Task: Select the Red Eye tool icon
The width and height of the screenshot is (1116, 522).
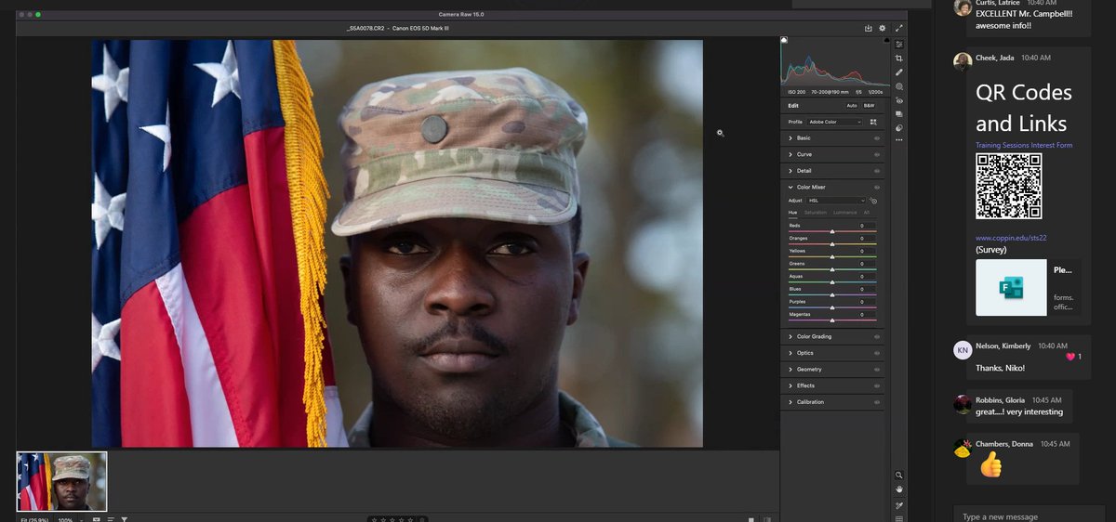Action: coord(899,100)
